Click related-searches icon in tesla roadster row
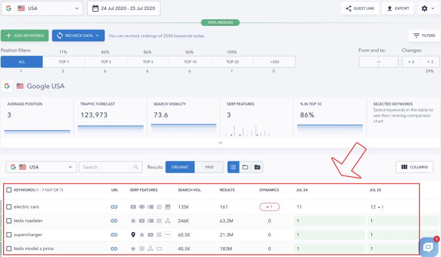 (168, 221)
